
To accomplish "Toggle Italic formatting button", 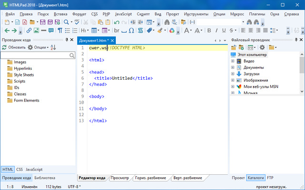I will tap(216, 31).
